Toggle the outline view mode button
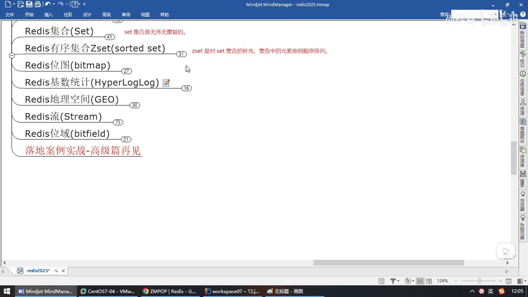 429,281
